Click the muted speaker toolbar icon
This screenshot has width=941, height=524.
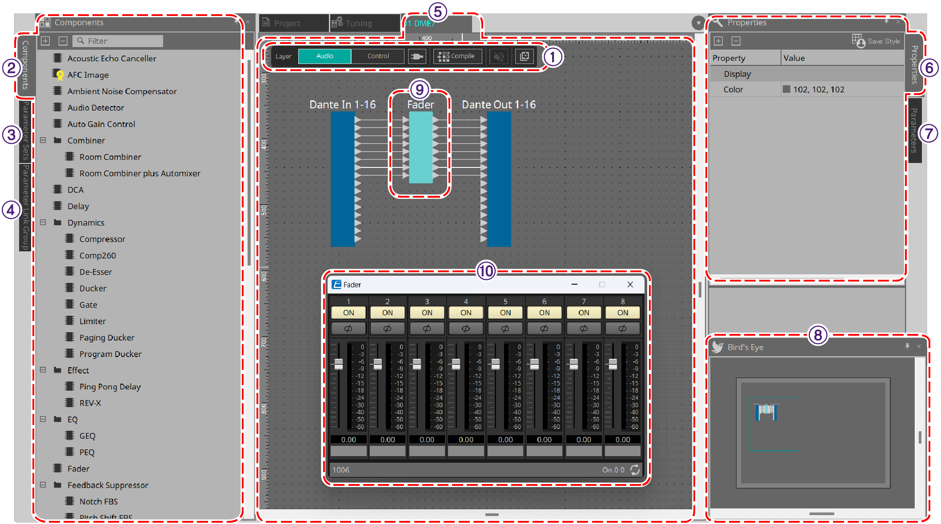499,56
